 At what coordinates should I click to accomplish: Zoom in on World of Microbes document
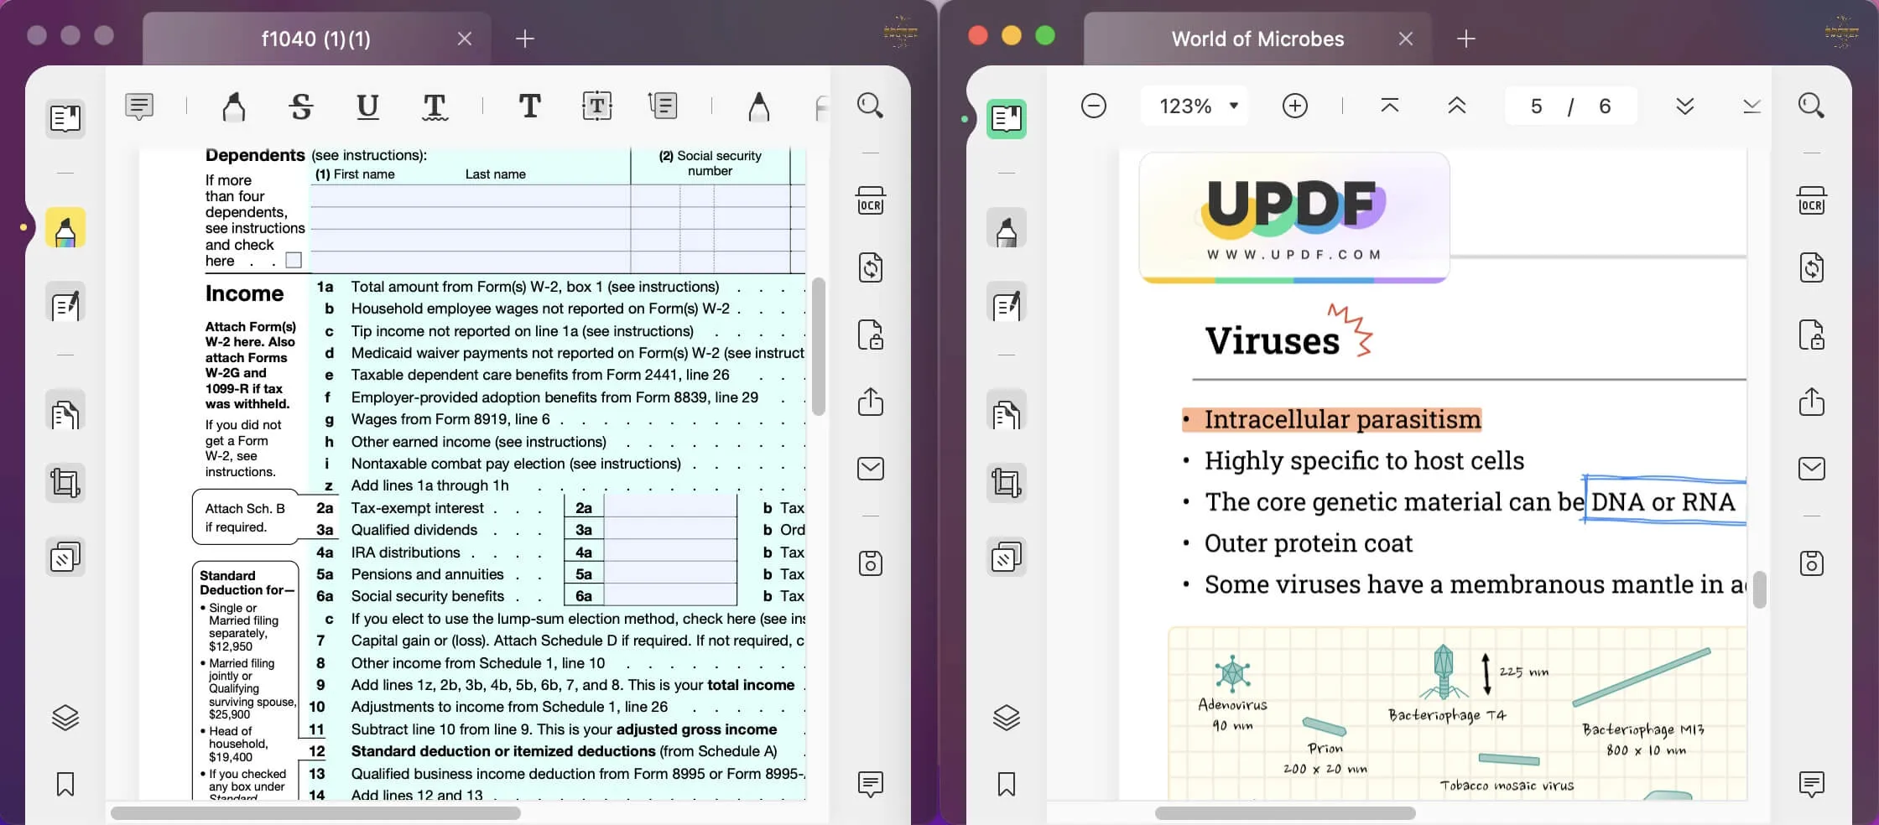click(x=1295, y=106)
